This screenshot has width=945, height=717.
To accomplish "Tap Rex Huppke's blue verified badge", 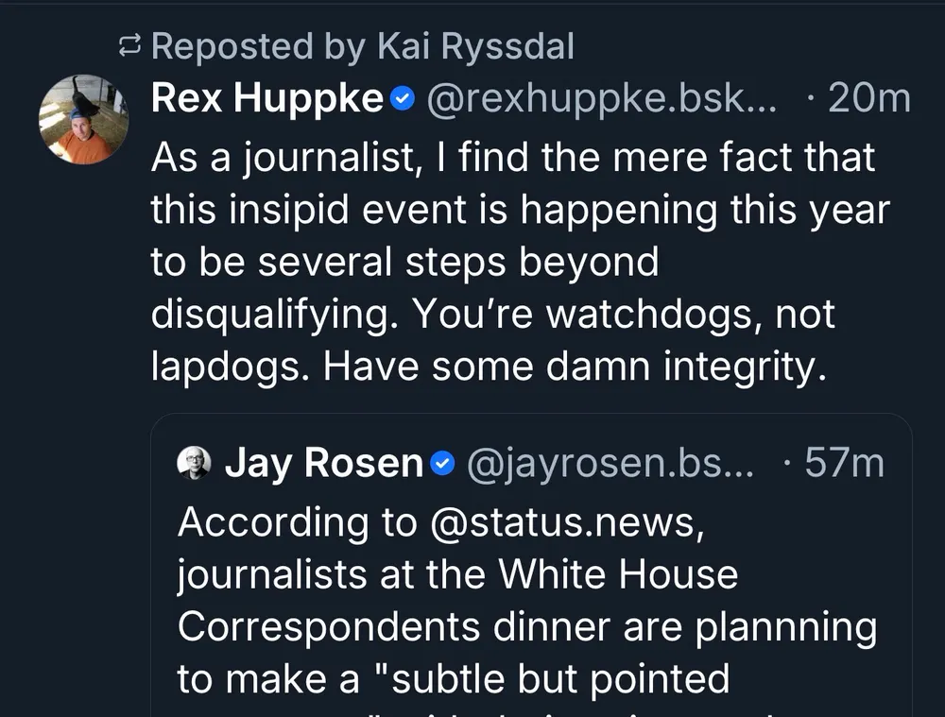I will tap(402, 98).
